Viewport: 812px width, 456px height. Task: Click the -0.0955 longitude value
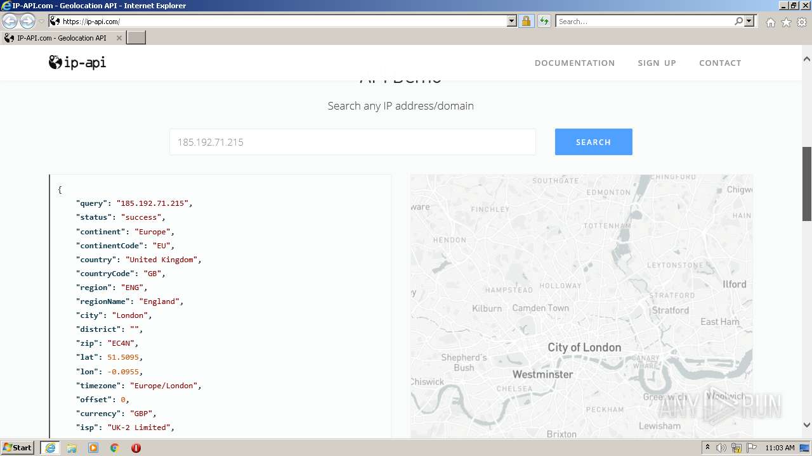tap(123, 372)
